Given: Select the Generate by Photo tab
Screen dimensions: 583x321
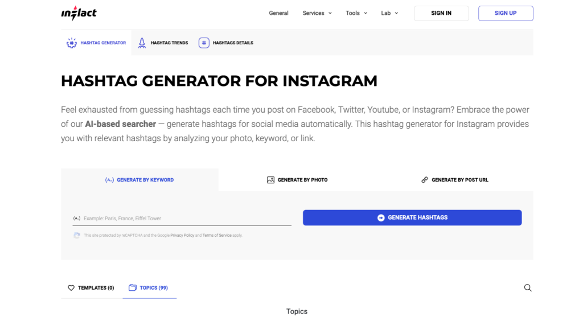Looking at the screenshot, I should point(297,180).
